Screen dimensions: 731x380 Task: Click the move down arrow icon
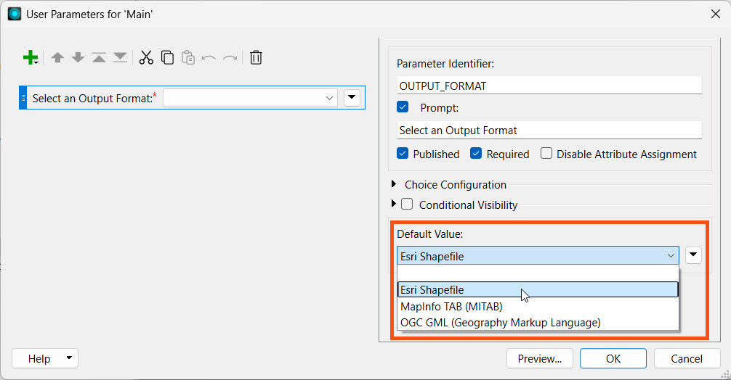coord(78,58)
